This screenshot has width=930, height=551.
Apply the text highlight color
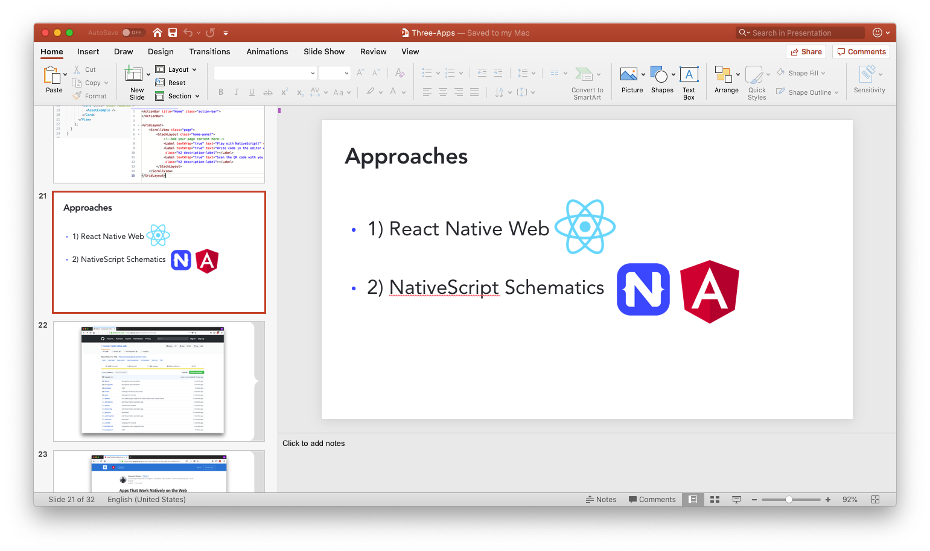click(x=370, y=92)
